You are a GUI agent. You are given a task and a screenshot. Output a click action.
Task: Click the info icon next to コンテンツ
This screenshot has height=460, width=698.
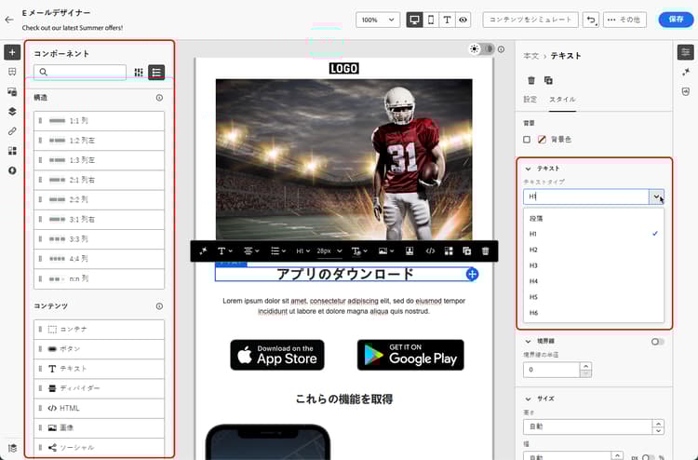159,306
